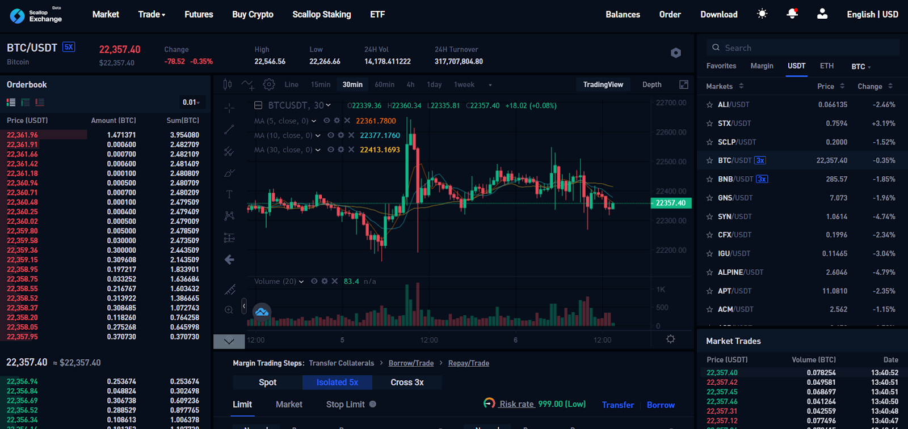Image resolution: width=908 pixels, height=429 pixels.
Task: Select the prediction and measurement tool
Action: (x=229, y=237)
